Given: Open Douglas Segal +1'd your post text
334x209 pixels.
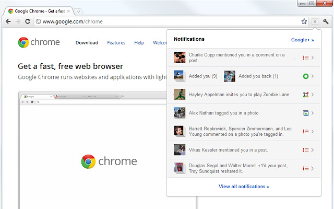Looking at the screenshot, I should click(238, 168).
